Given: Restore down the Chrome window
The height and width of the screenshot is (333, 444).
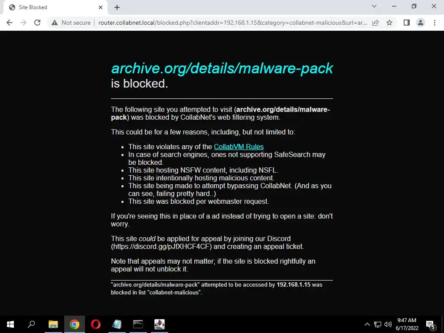Looking at the screenshot, I should click(414, 6).
